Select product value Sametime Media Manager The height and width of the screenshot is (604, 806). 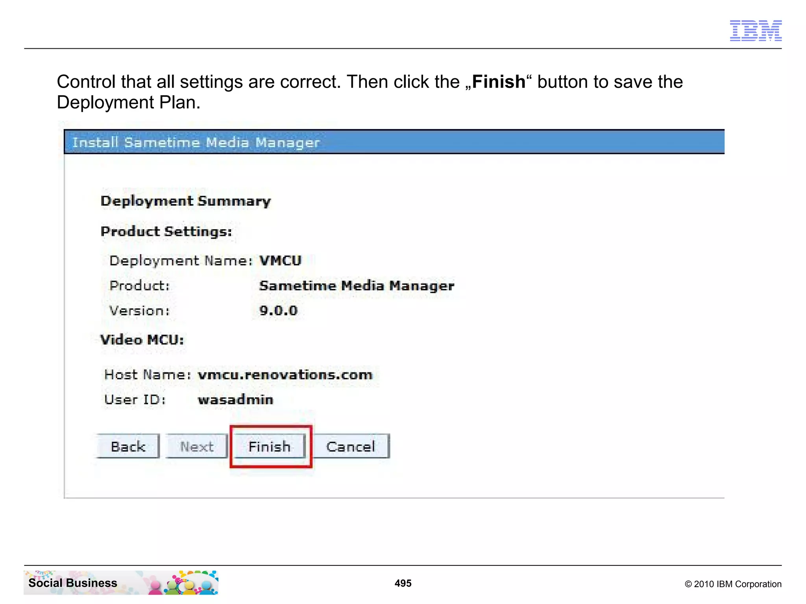tap(357, 286)
